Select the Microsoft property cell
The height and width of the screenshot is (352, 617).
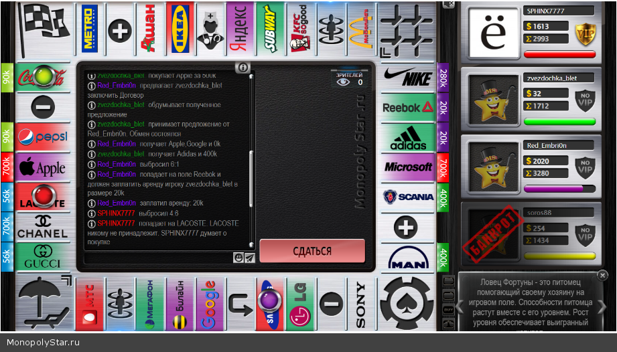click(408, 167)
